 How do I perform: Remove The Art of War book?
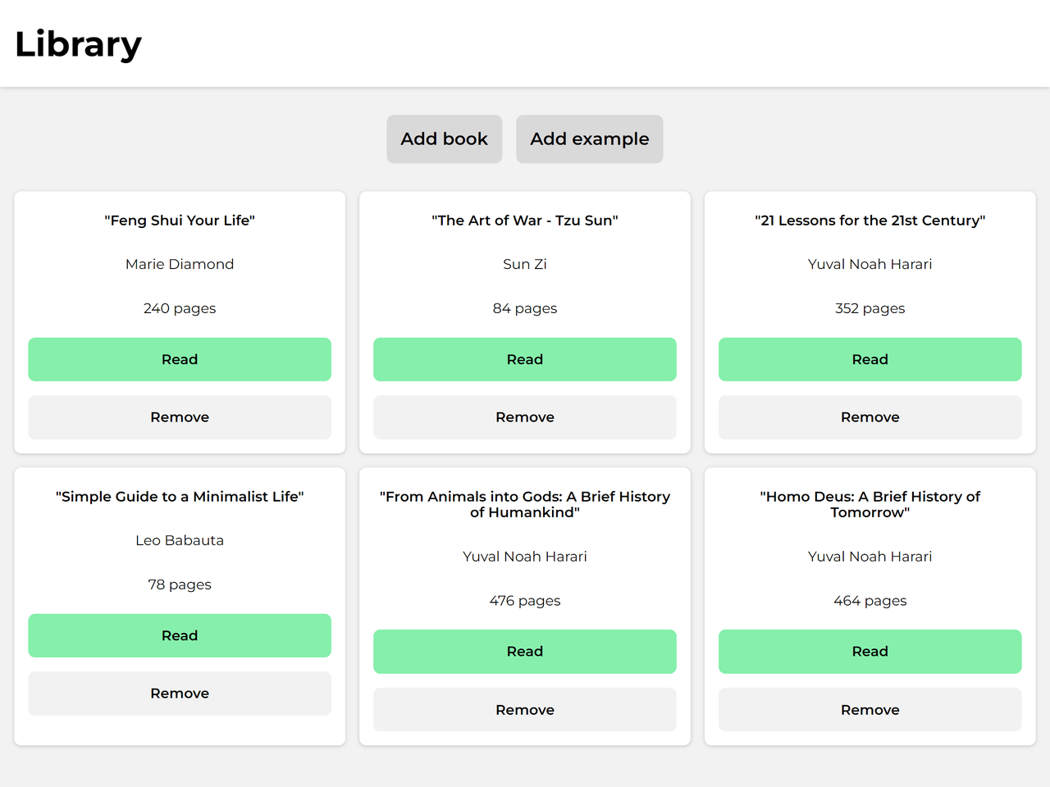(x=525, y=417)
